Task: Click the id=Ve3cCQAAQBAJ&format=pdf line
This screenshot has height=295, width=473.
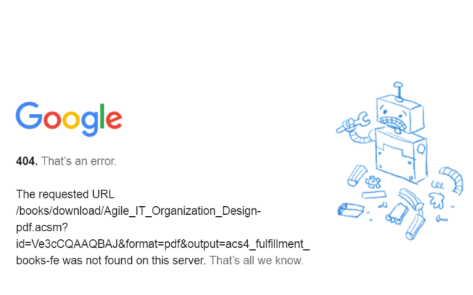Action: pos(163,244)
